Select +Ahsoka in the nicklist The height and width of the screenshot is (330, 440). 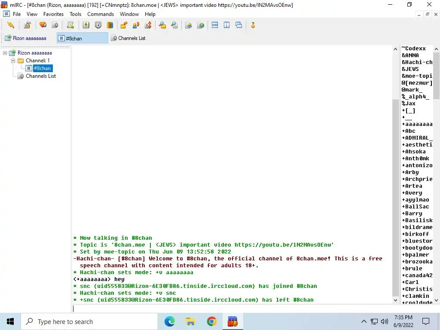click(x=414, y=152)
